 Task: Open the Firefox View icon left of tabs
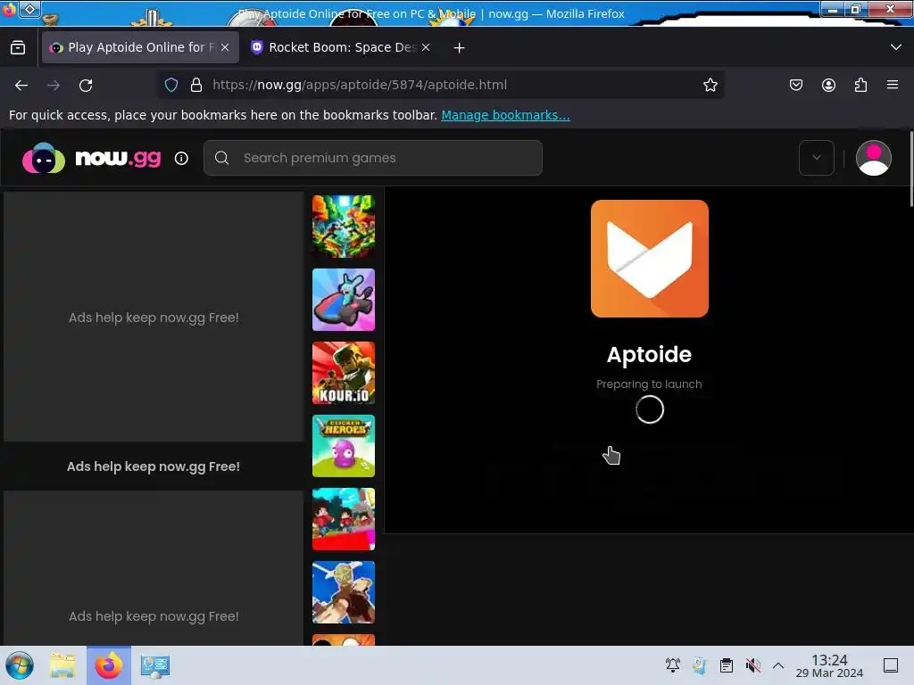18,47
